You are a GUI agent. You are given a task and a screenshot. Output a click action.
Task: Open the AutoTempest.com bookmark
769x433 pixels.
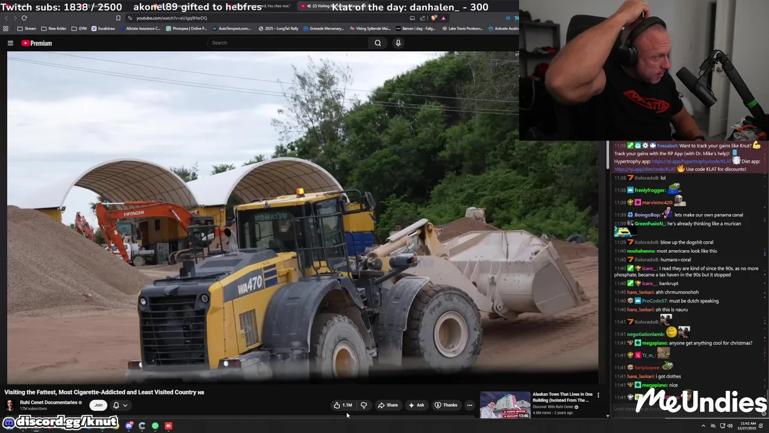[x=231, y=28]
